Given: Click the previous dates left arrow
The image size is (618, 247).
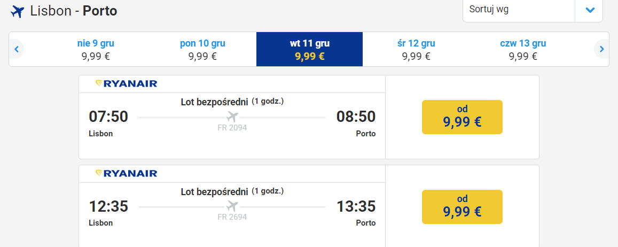Looking at the screenshot, I should (x=17, y=49).
